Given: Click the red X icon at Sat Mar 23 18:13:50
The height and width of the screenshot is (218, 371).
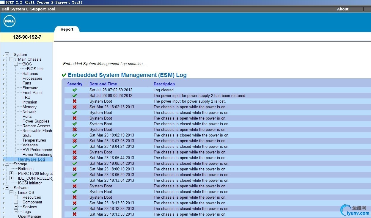Looking at the screenshot, I should [x=75, y=214].
